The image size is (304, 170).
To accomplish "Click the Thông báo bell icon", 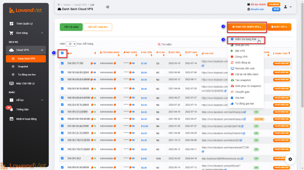I will (x=12, y=110).
